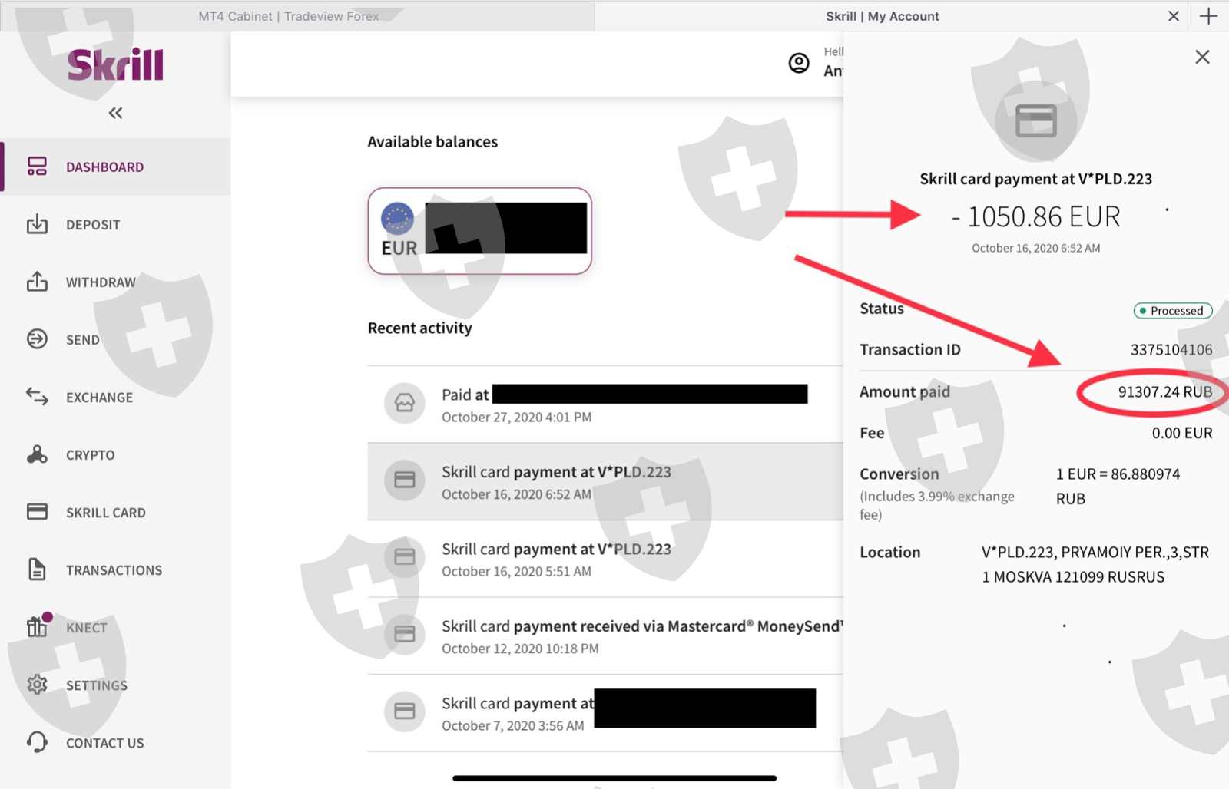The height and width of the screenshot is (789, 1229).
Task: Open the CONTACT US menu label
Action: (104, 743)
